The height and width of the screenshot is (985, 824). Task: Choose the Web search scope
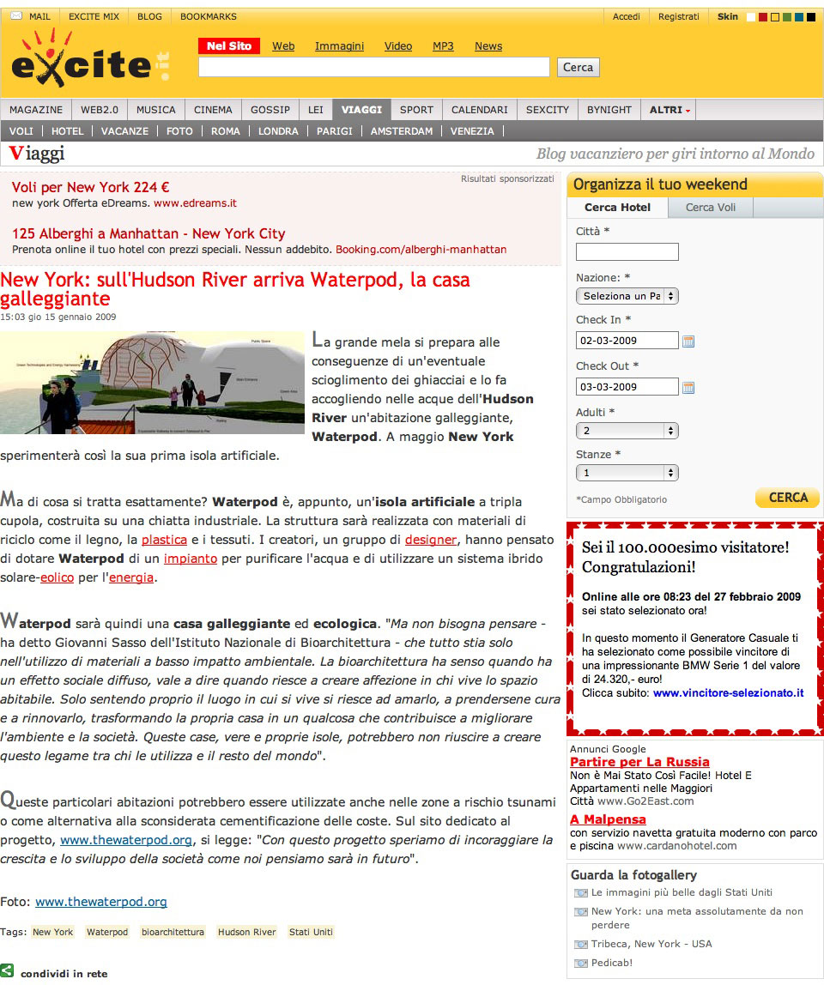[283, 45]
